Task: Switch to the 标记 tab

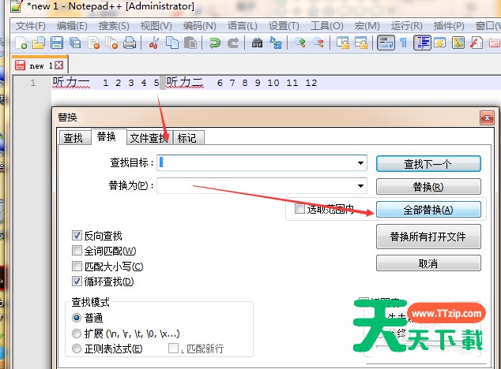Action: coord(187,138)
